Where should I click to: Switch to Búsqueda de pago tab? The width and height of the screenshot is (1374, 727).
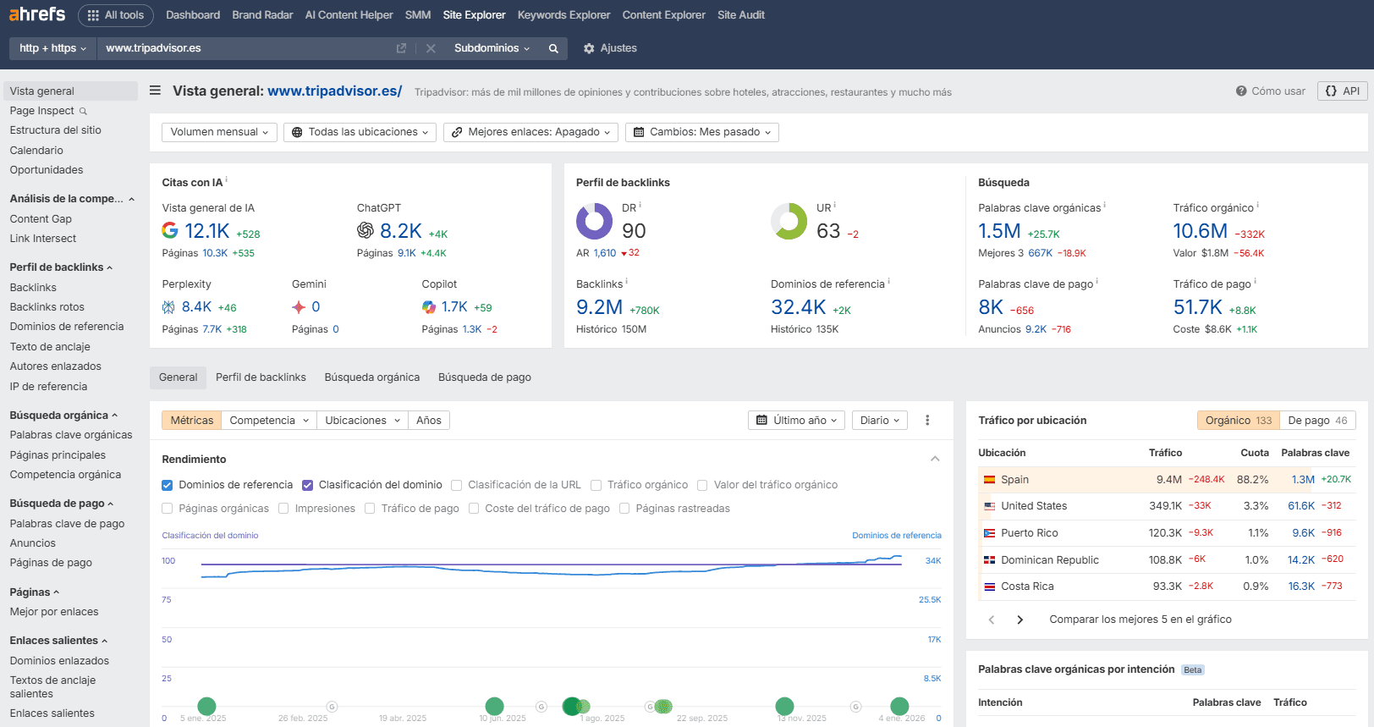[x=485, y=377]
